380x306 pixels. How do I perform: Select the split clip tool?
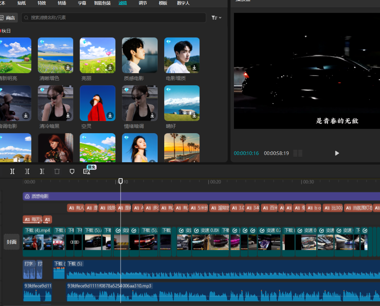point(12,171)
